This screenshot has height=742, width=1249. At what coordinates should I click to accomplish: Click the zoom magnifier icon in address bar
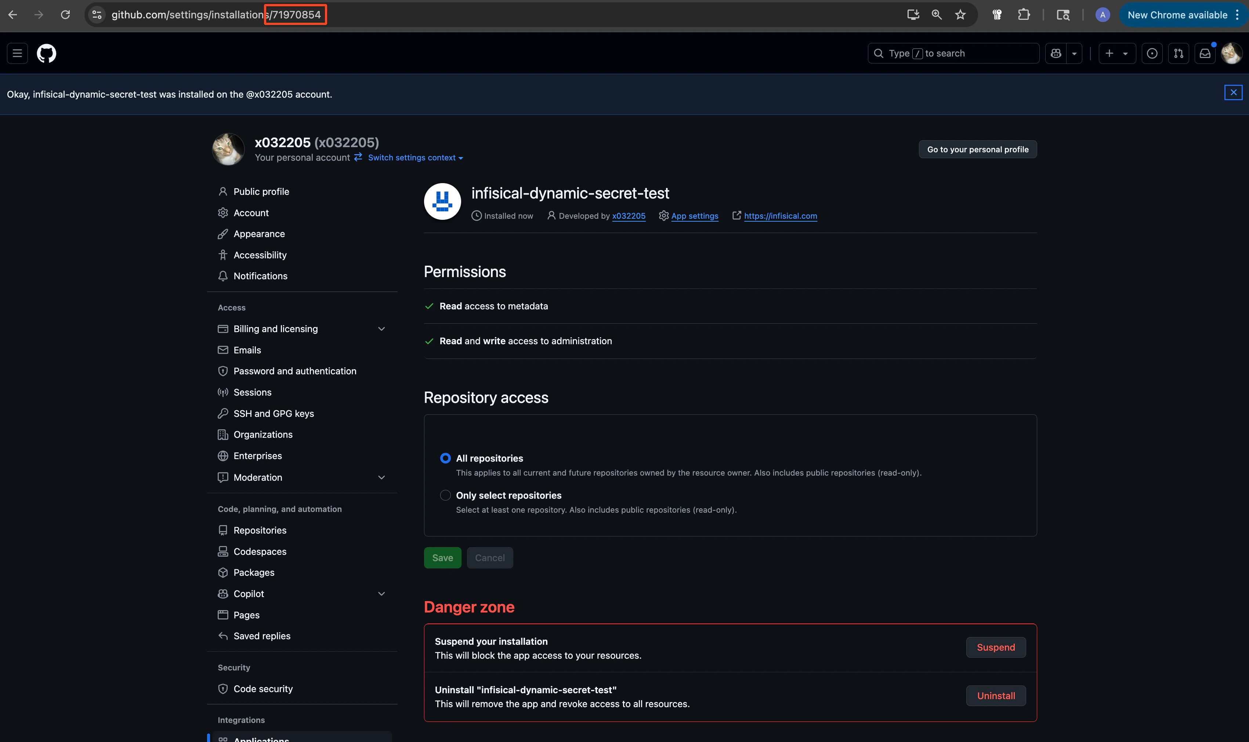pos(936,15)
